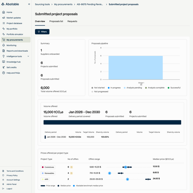
Task: Click the Renewables project type tag
Action: [x=48, y=173]
